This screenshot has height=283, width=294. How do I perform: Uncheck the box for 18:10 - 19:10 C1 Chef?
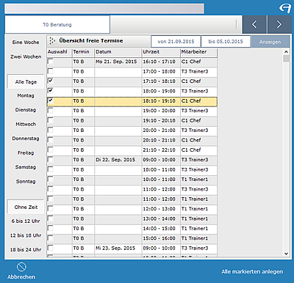tap(51, 100)
